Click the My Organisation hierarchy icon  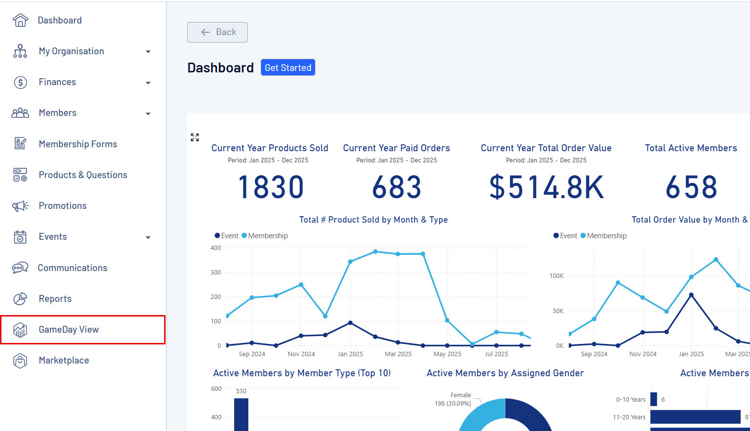click(x=20, y=51)
